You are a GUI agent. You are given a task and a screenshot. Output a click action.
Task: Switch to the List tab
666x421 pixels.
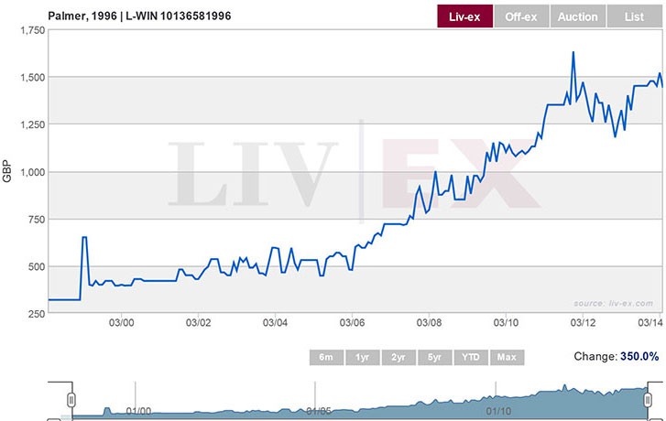coord(635,16)
